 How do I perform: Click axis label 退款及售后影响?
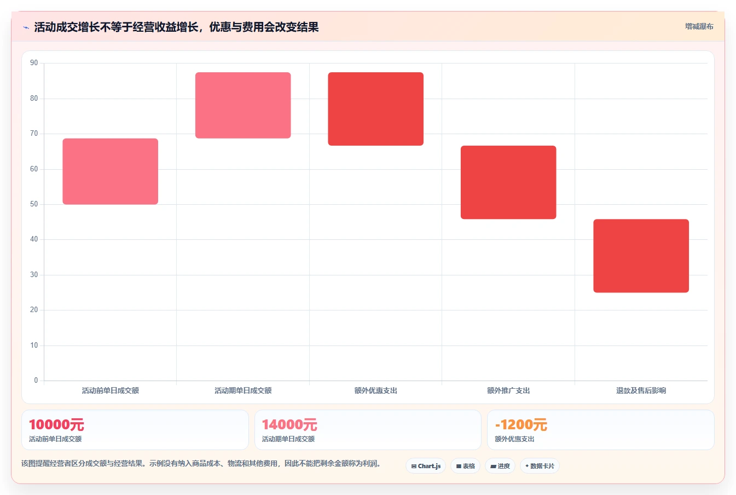[x=641, y=390]
